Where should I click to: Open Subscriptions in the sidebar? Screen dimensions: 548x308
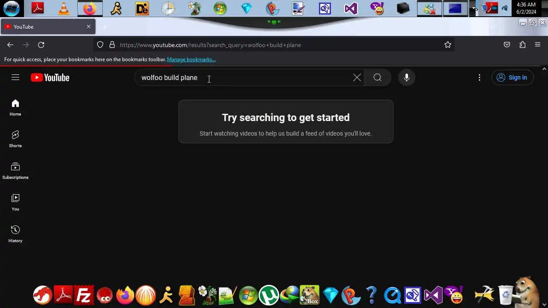pyautogui.click(x=15, y=171)
